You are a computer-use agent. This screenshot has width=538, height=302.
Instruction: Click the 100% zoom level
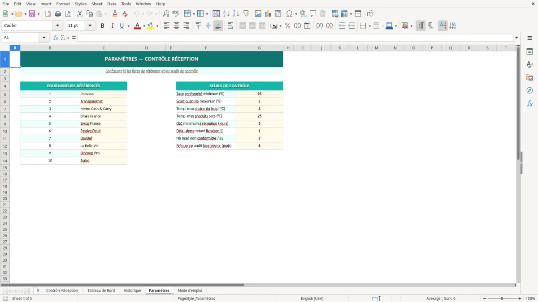tap(530, 298)
